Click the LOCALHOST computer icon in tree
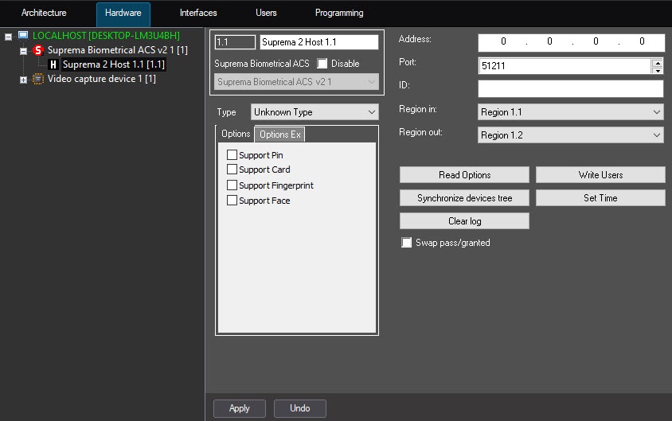This screenshot has height=421, width=672. coord(23,36)
